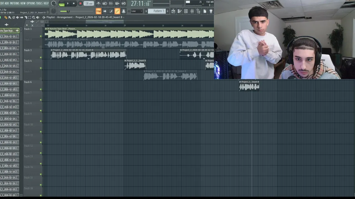Toggle auto scrolling arrow icon

[105, 11]
